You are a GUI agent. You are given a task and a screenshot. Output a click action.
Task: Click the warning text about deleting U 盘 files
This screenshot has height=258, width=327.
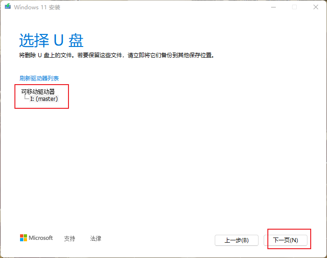117,55
